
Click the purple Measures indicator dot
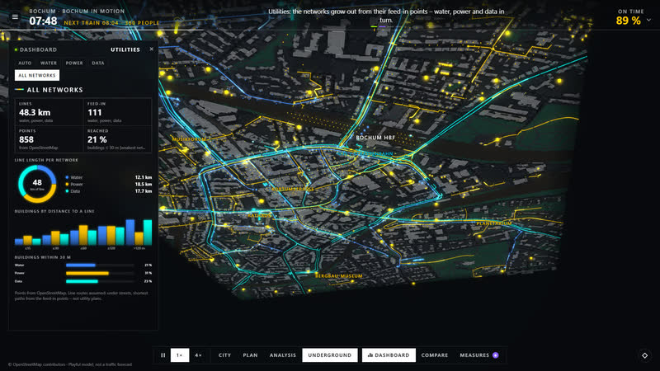[496, 355]
